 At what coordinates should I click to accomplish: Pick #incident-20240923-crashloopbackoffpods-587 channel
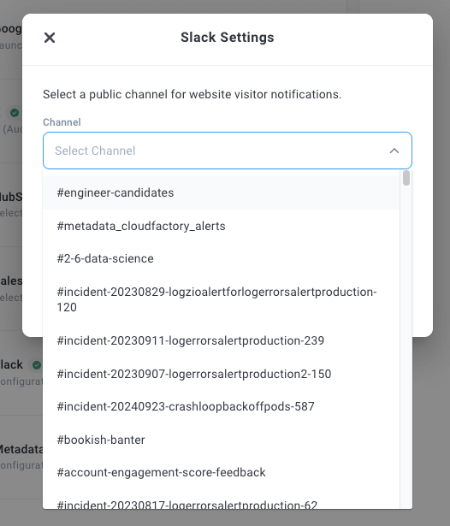click(221, 406)
